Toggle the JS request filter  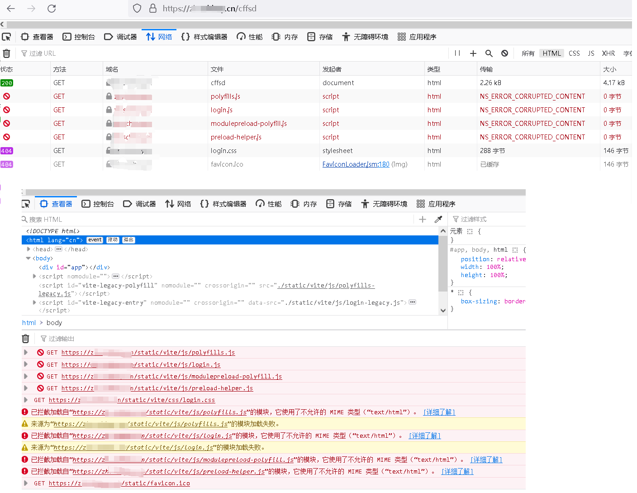[x=591, y=53]
